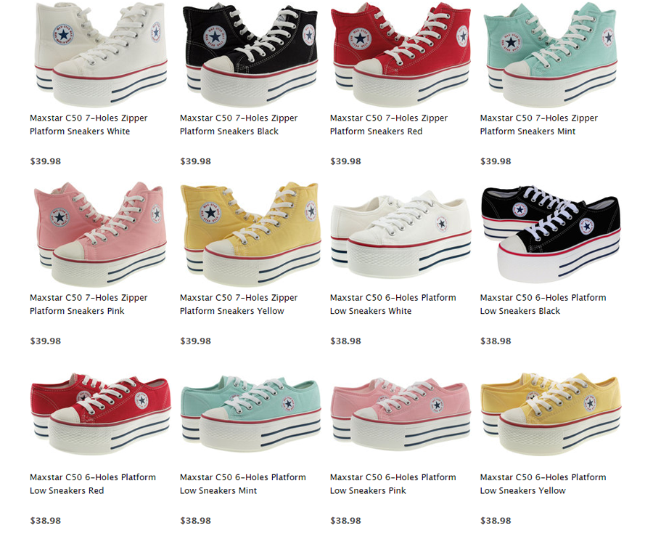
Task: Open the black low platform sneaker image
Action: click(551, 235)
